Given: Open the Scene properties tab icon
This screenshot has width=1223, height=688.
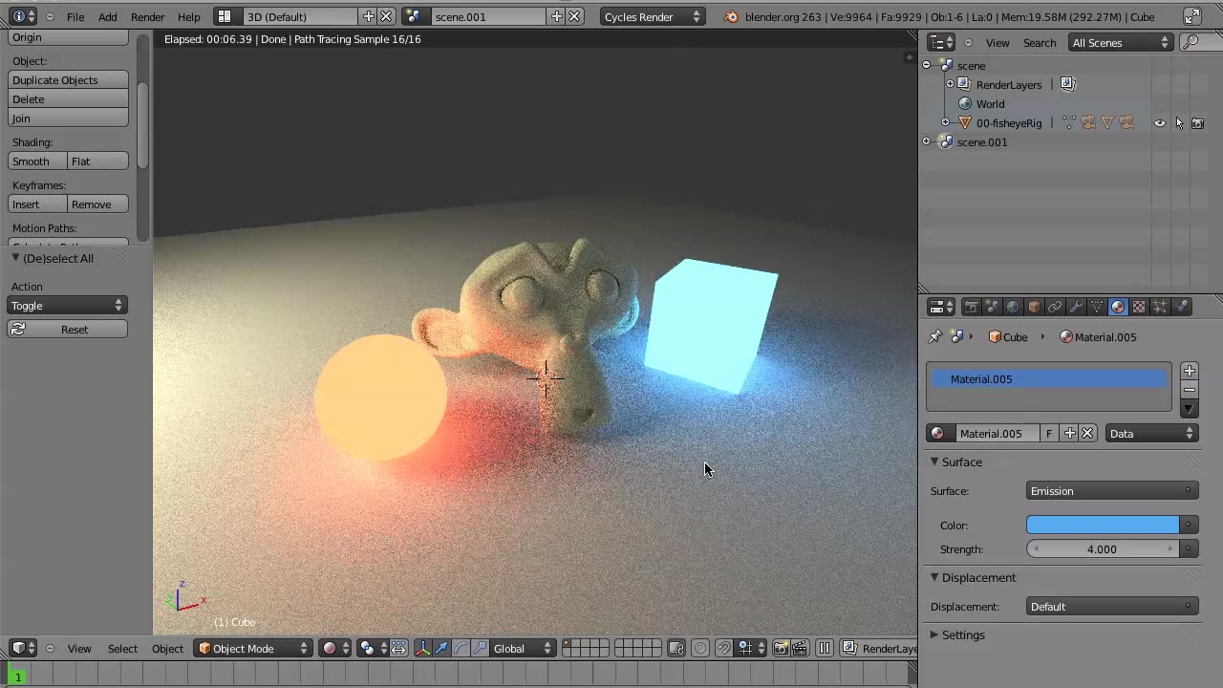Looking at the screenshot, I should [992, 307].
